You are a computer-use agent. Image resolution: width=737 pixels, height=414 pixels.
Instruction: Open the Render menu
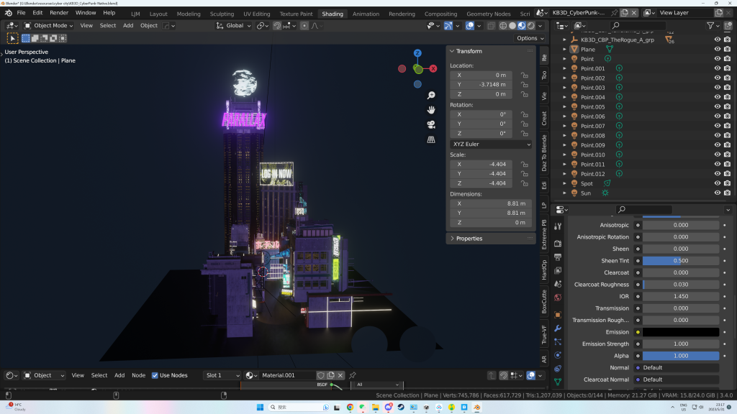pos(59,13)
